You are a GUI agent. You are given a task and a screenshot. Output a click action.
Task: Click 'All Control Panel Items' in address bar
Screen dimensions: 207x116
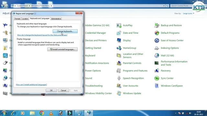point(40,6)
